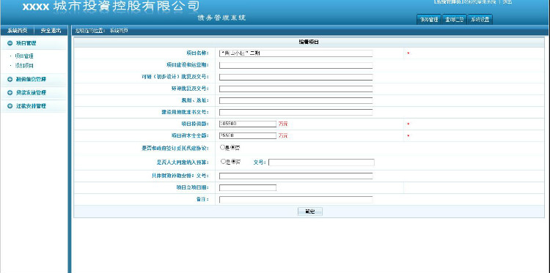
Task: Select 否 for 是否和政府签订委托代建协议
Action: click(x=233, y=148)
